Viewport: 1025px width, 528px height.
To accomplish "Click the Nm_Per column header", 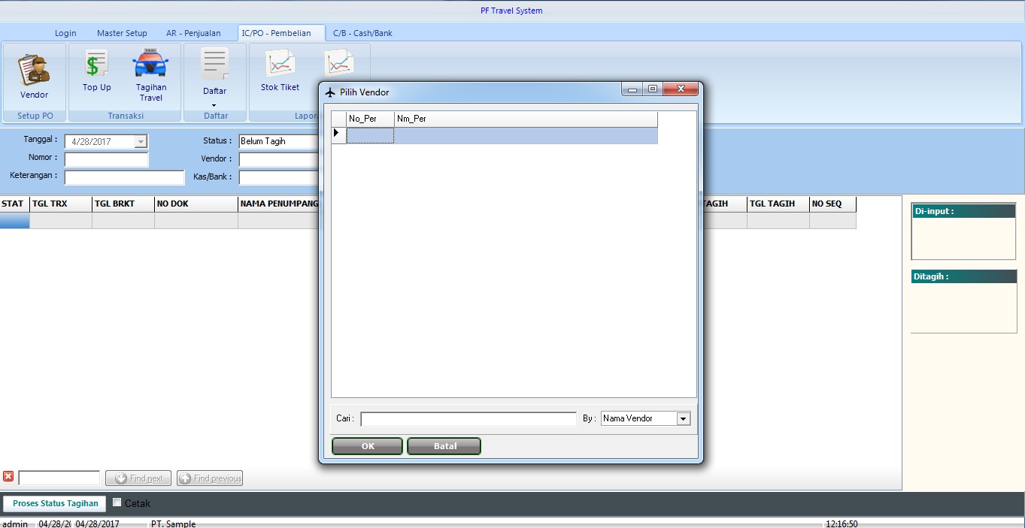I will coord(525,119).
